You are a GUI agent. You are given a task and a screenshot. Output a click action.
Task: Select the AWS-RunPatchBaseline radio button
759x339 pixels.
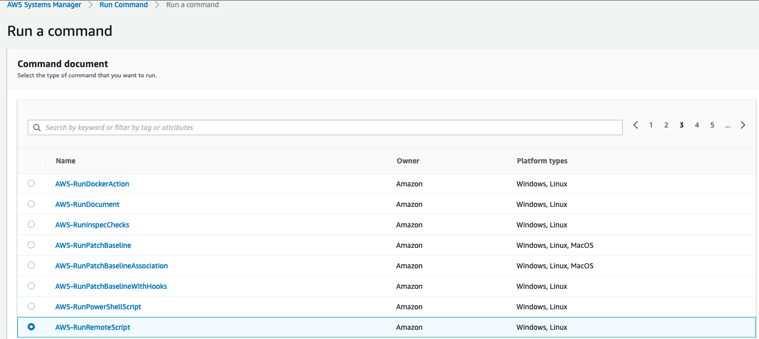[x=31, y=245]
